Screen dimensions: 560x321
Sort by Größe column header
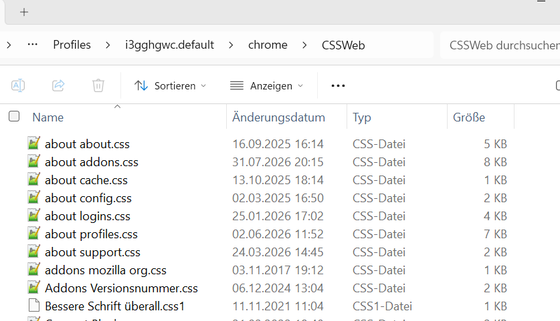point(469,117)
